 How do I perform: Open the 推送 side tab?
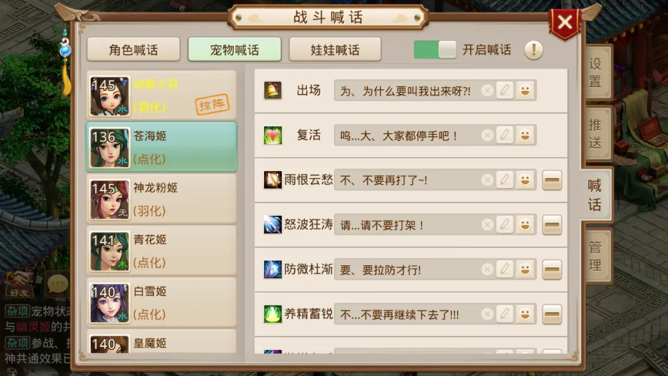point(596,134)
